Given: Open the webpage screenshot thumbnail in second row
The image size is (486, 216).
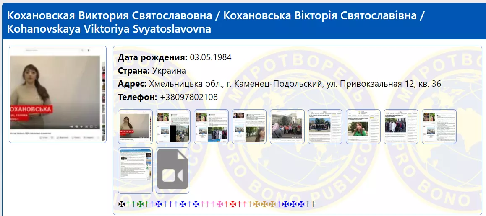Looking at the screenshot, I should tap(135, 170).
